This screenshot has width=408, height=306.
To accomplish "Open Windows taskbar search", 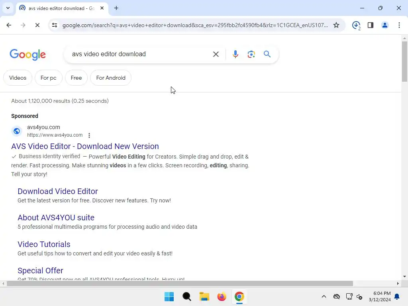I will point(186,296).
